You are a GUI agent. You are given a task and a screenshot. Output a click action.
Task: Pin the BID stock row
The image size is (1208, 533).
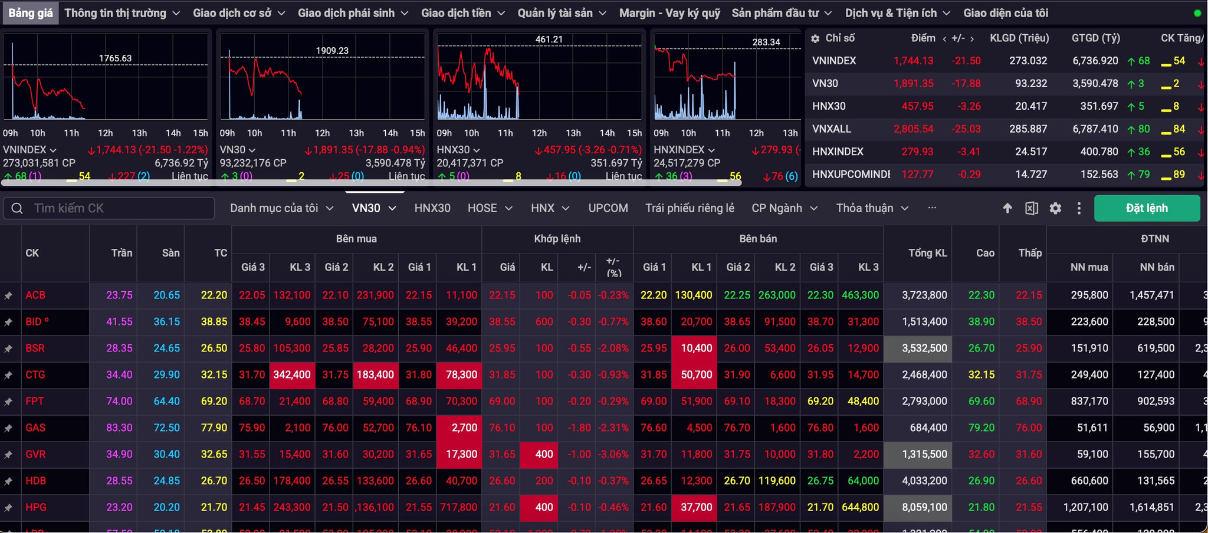(8, 322)
